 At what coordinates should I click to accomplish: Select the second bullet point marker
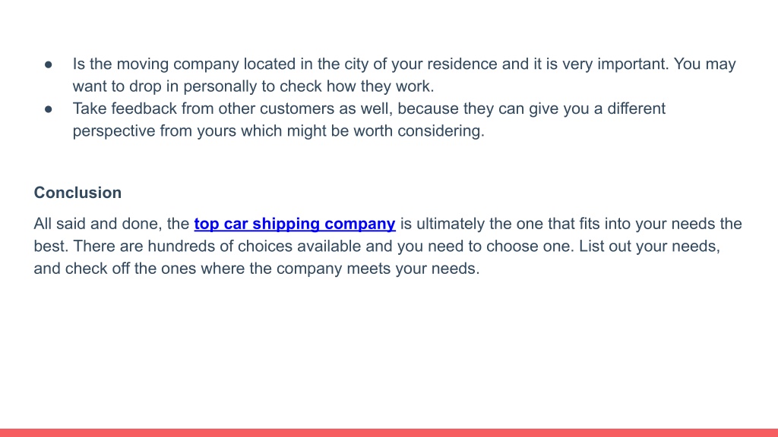pyautogui.click(x=48, y=109)
